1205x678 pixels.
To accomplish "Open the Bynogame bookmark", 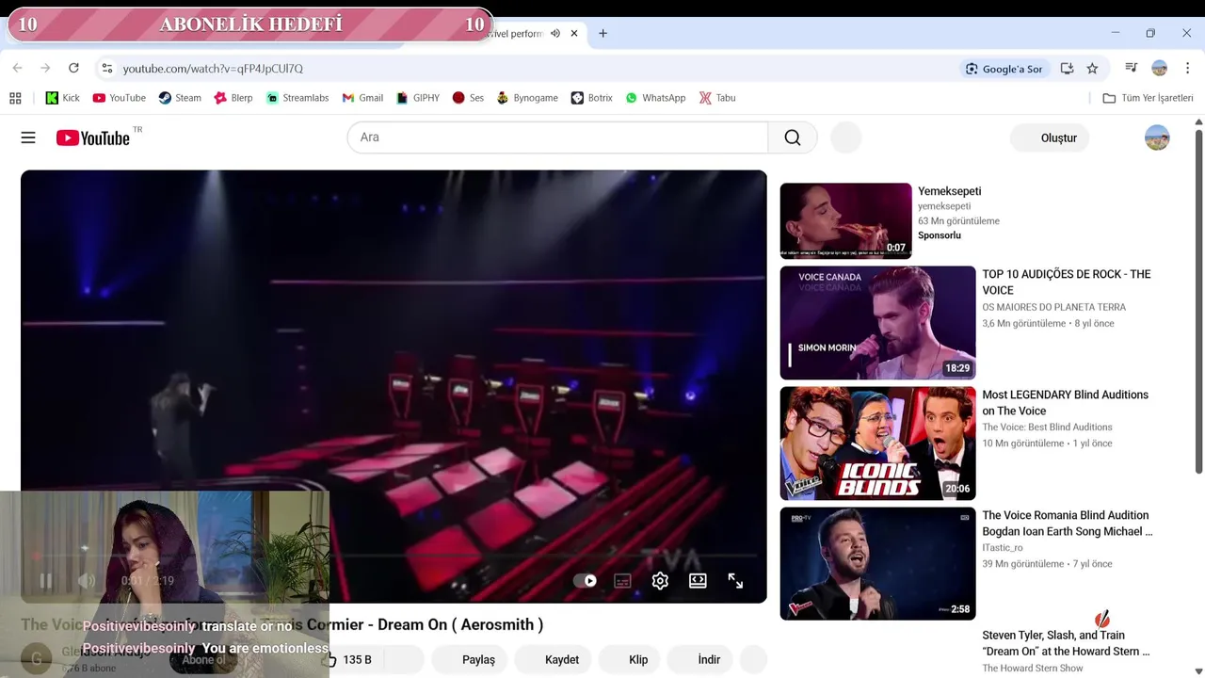I will click(527, 98).
